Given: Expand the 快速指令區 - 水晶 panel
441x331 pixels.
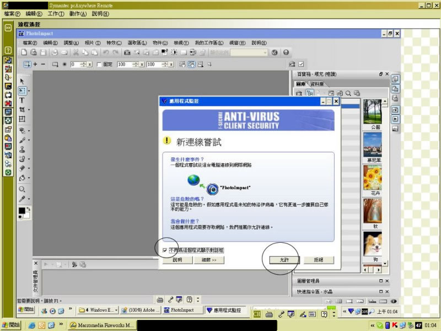Looking at the screenshot, I should 381,292.
